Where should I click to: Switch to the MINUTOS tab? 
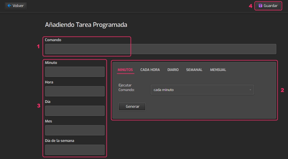coord(125,70)
